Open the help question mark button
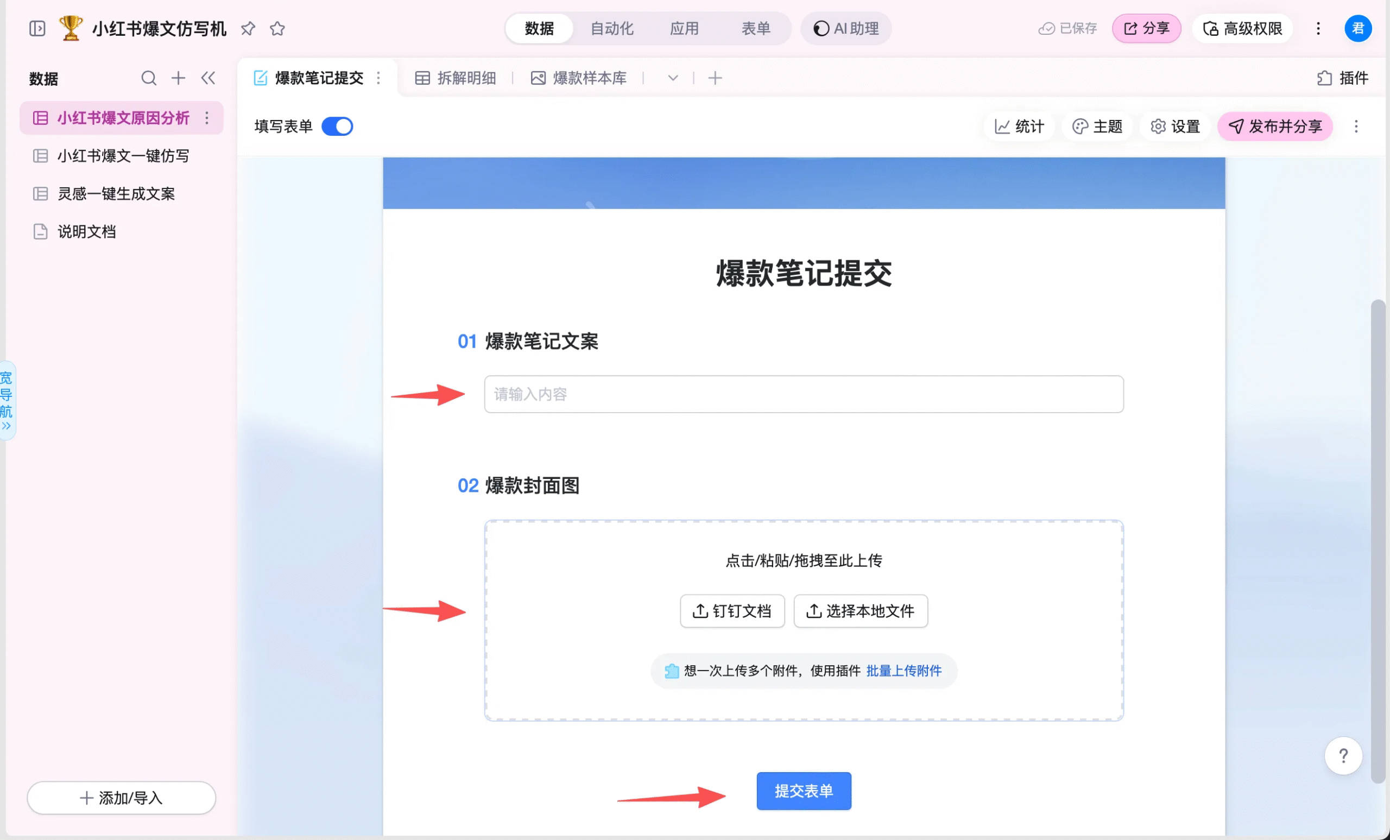The height and width of the screenshot is (840, 1390). 1343,755
